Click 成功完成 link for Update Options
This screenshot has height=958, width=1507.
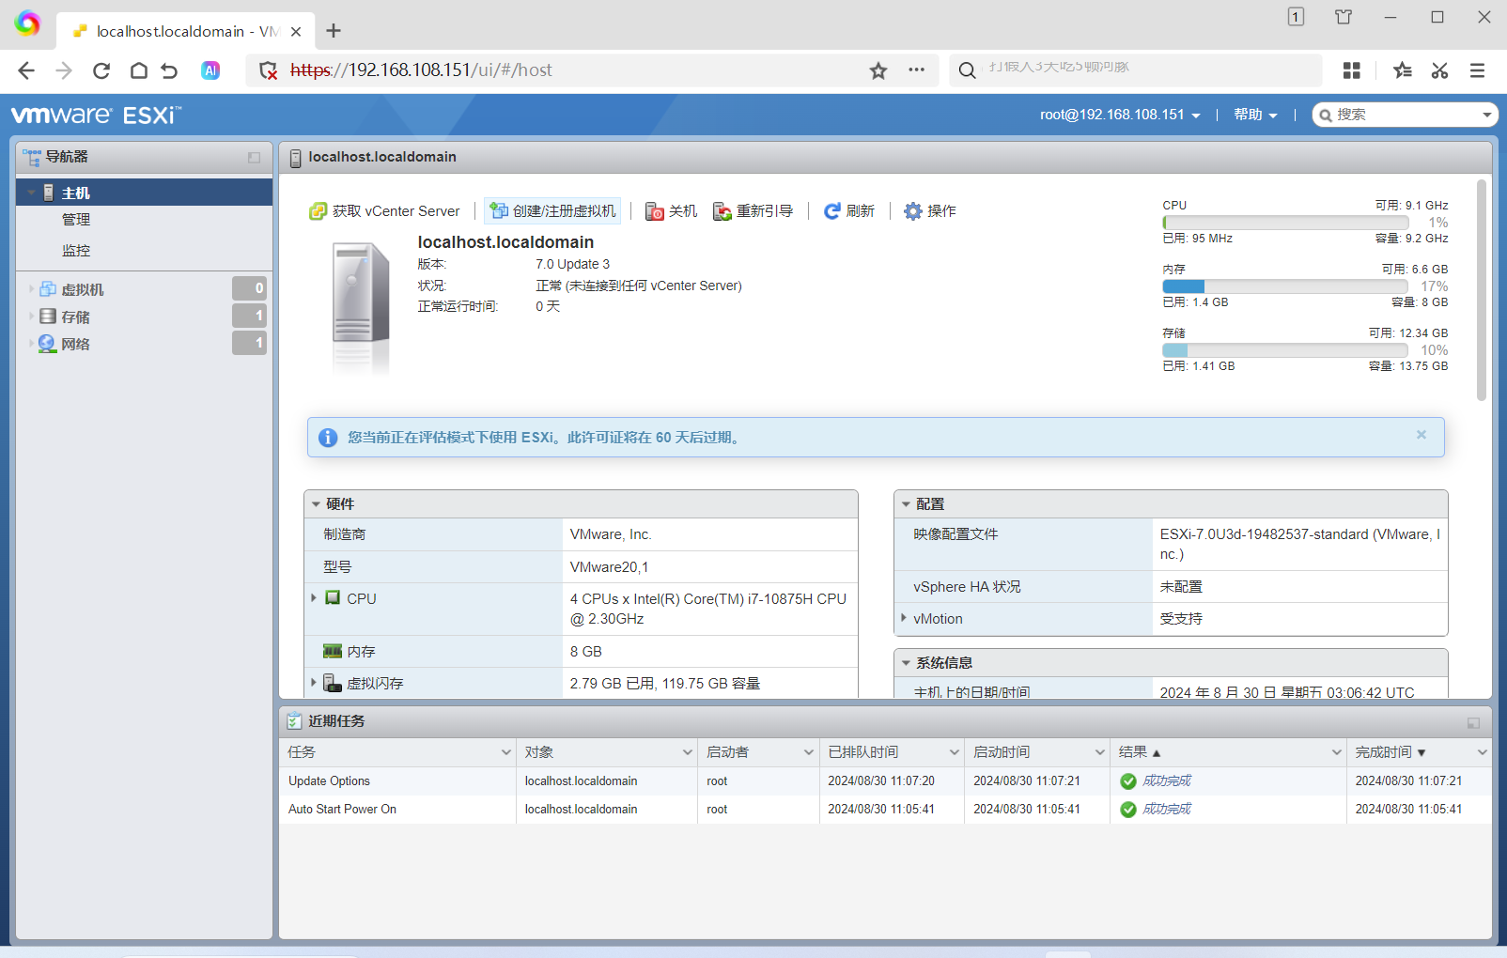coord(1167,780)
